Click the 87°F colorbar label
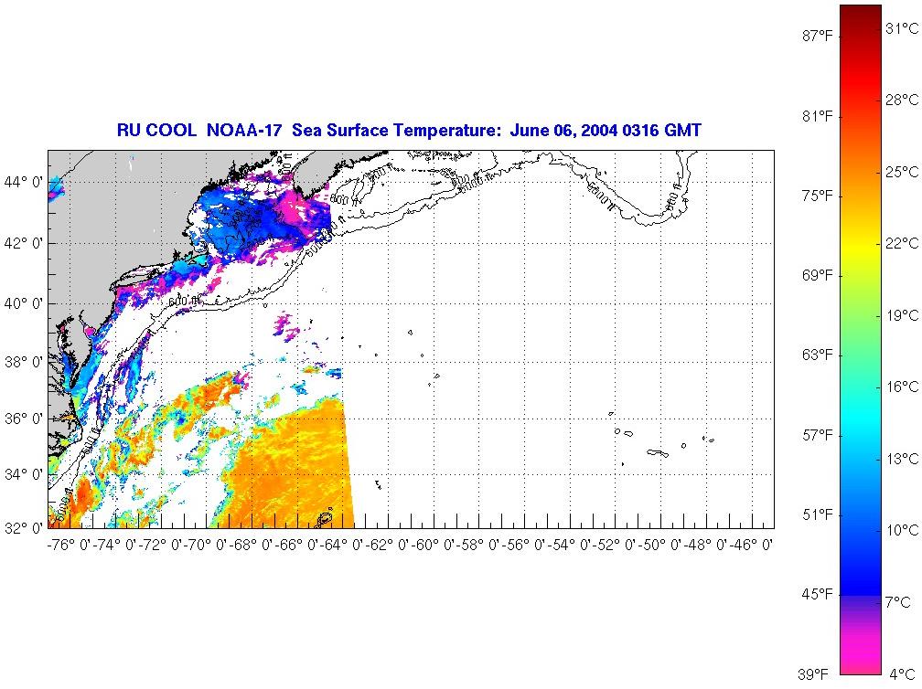 (x=818, y=36)
